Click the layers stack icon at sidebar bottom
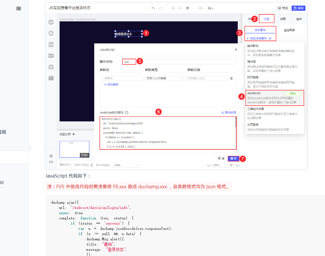Screen dimensions: 325x256 (x=51, y=156)
